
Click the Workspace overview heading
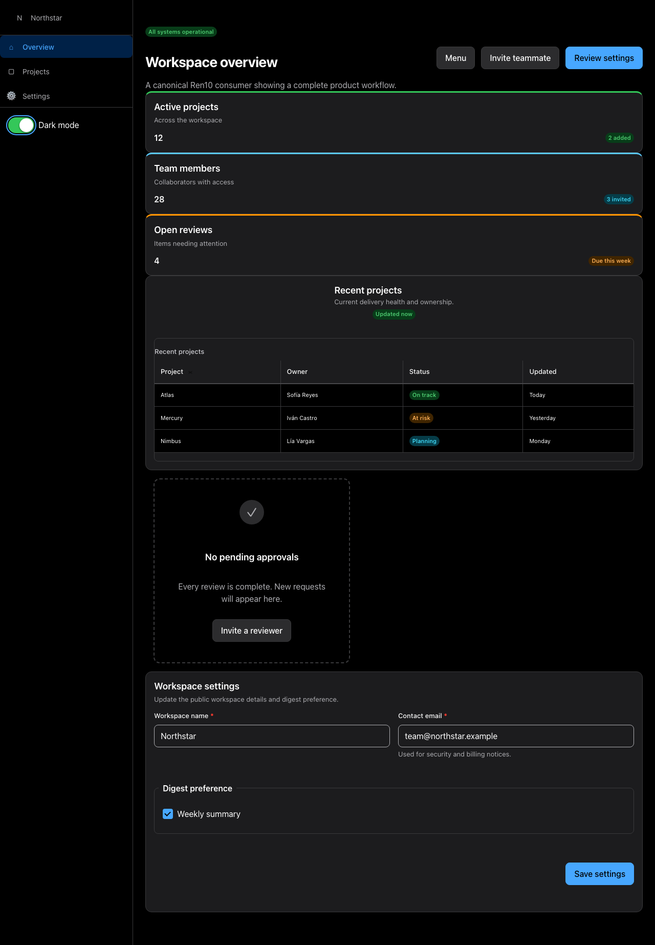coord(211,62)
